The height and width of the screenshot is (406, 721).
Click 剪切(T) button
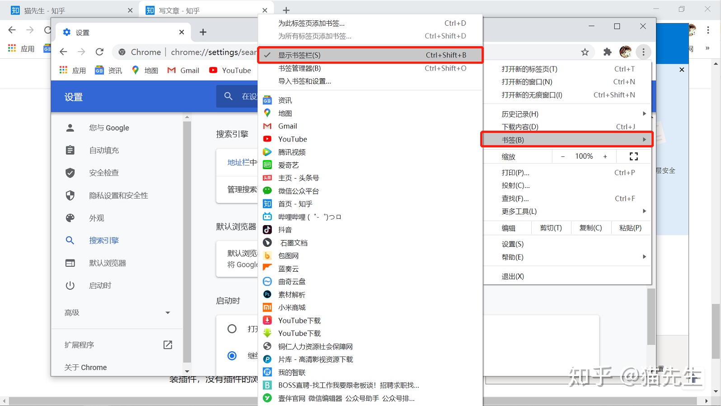click(551, 228)
